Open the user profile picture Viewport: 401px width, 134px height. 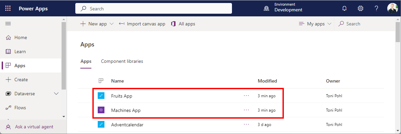392,9
